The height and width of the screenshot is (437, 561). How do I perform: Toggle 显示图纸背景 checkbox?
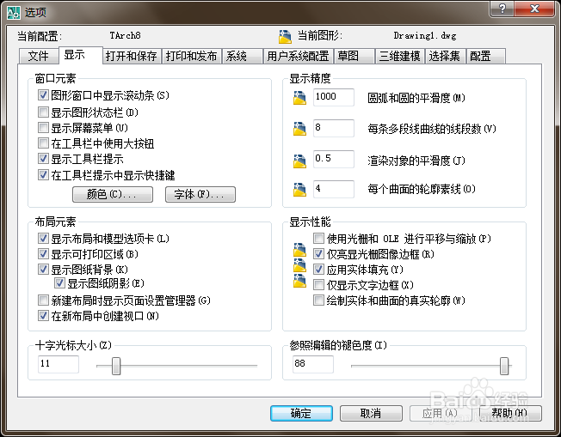pyautogui.click(x=43, y=270)
